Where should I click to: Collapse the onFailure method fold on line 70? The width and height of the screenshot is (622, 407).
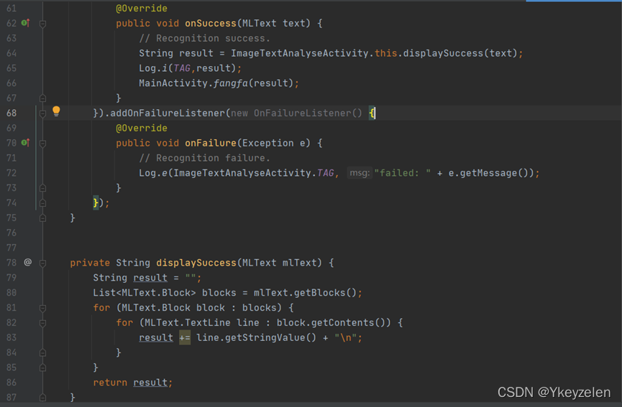point(43,144)
